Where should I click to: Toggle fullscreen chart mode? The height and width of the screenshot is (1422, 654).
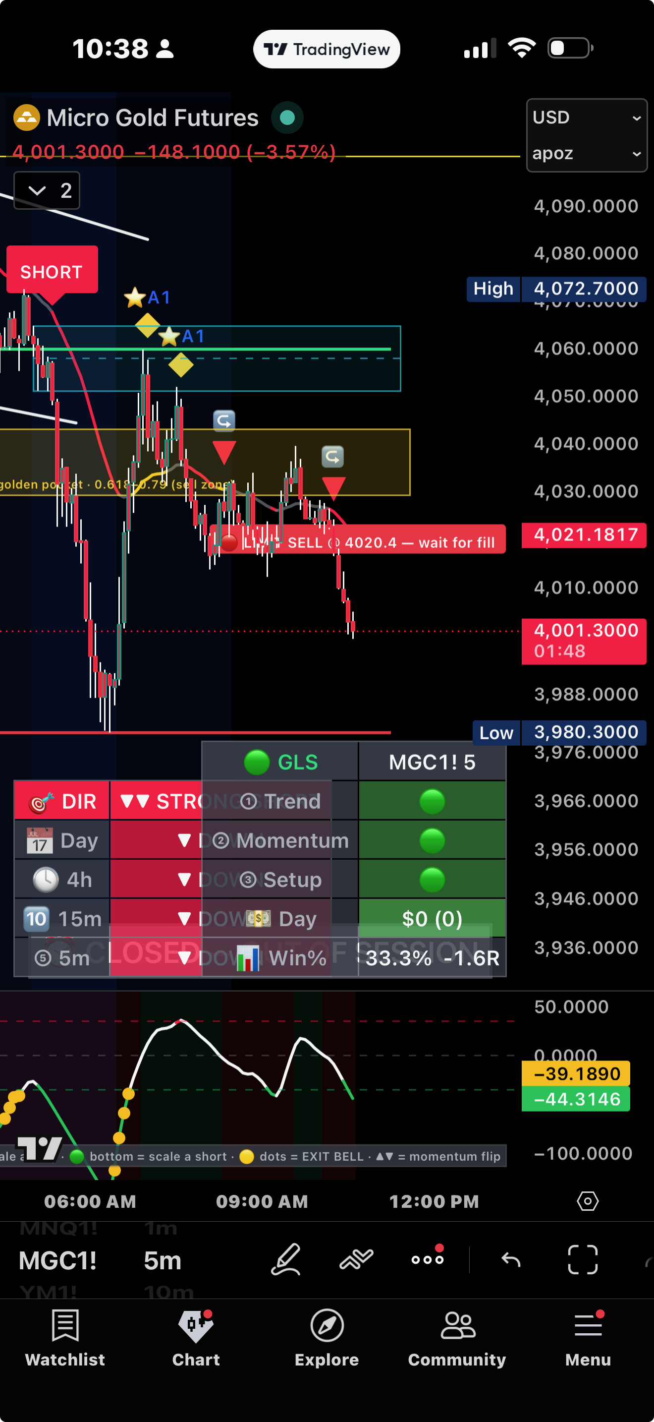click(x=583, y=1260)
